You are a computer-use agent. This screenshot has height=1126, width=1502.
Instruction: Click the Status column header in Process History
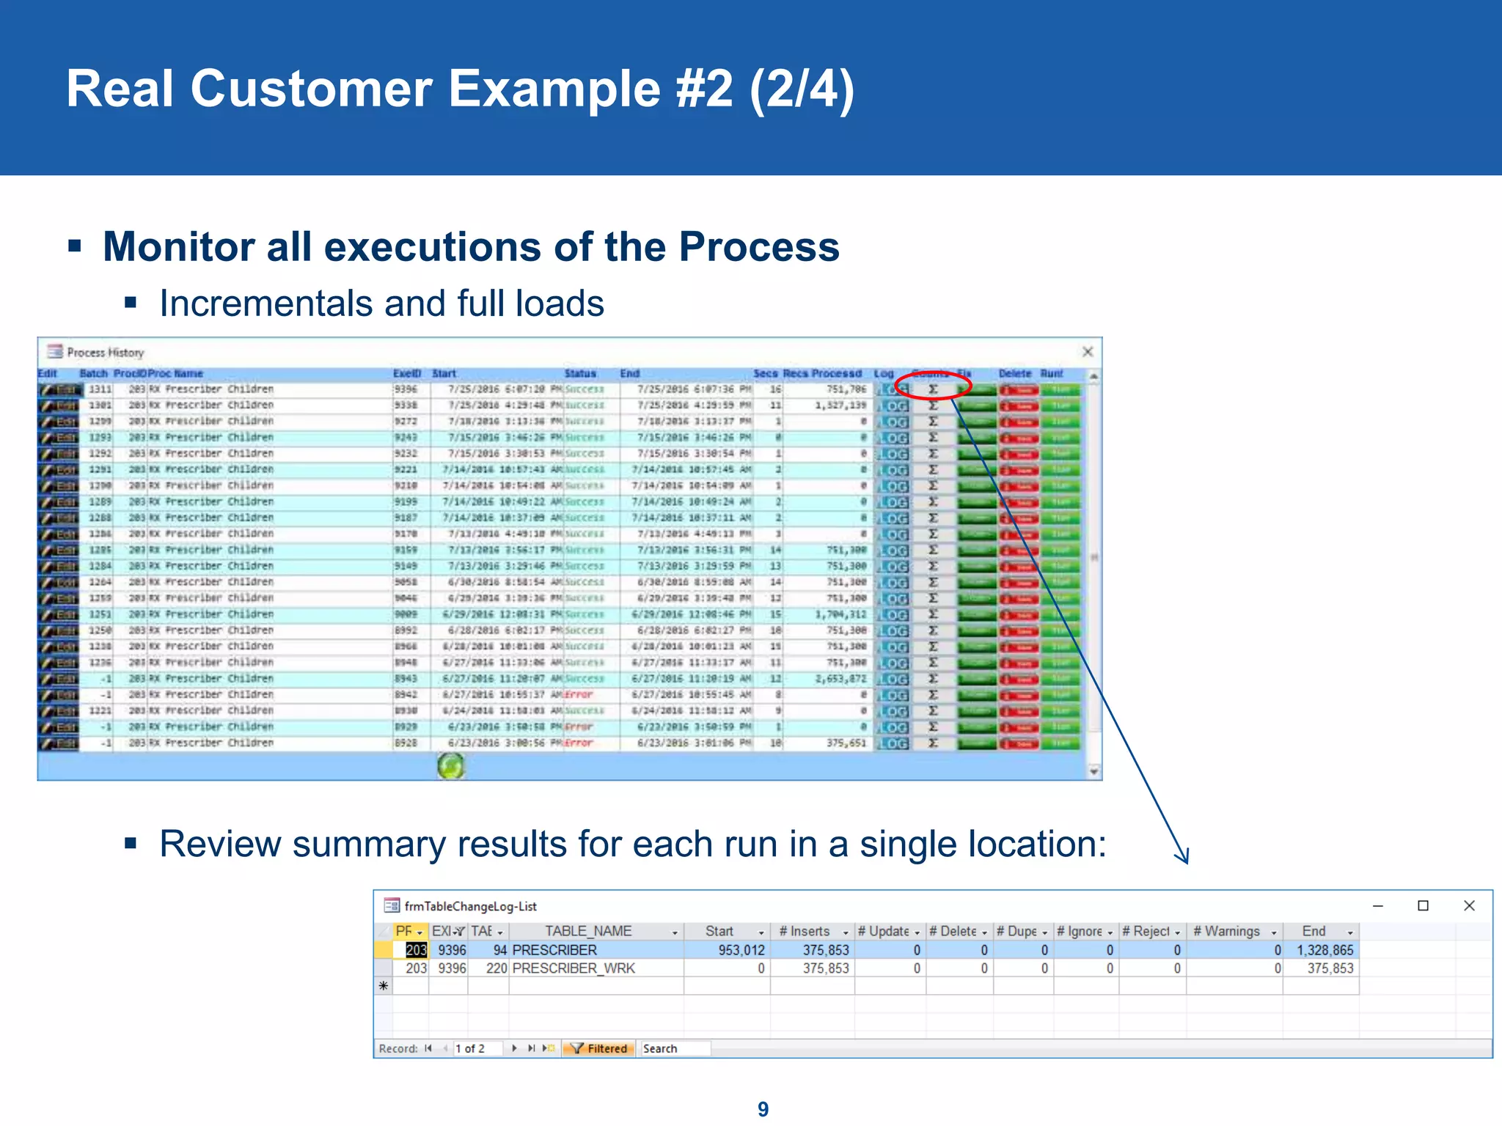click(x=580, y=373)
